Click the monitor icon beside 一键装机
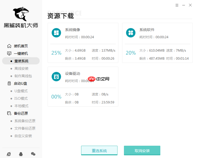Viewport: 197px width, 158px height. (9, 53)
